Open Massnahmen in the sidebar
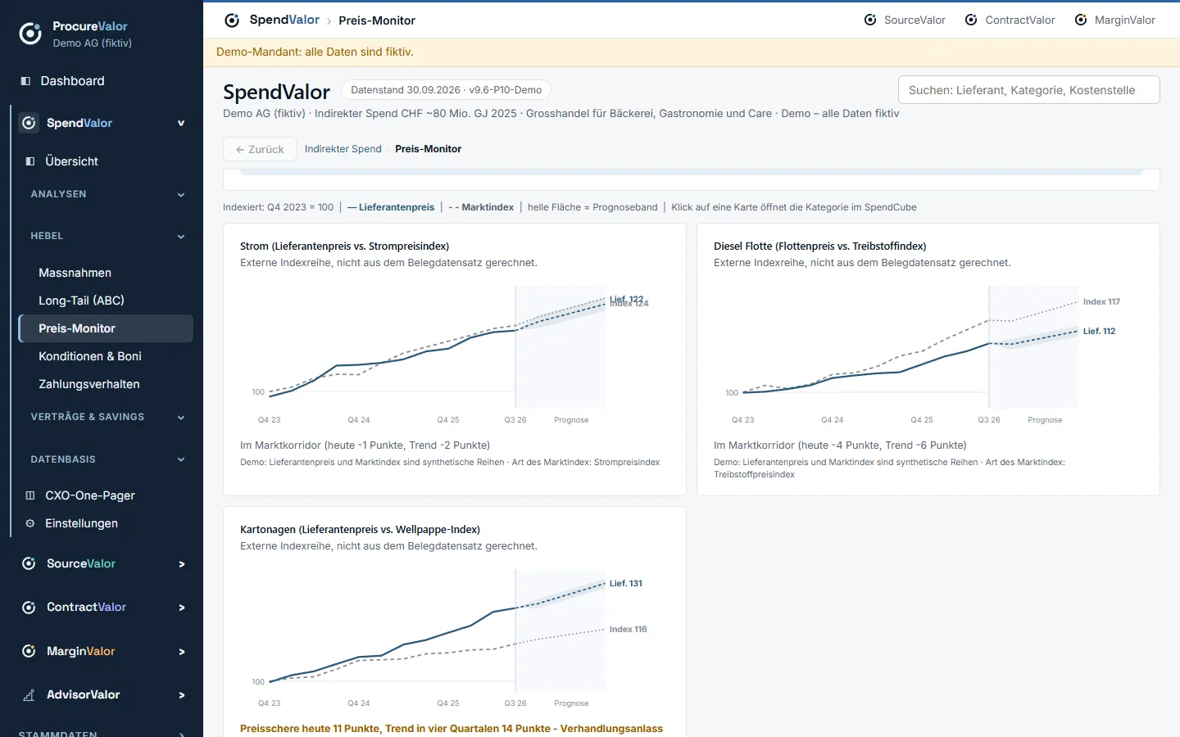This screenshot has height=737, width=1180. [x=106, y=273]
